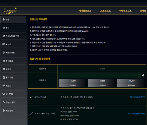Add 100,000 to deposit amount

[131, 81]
